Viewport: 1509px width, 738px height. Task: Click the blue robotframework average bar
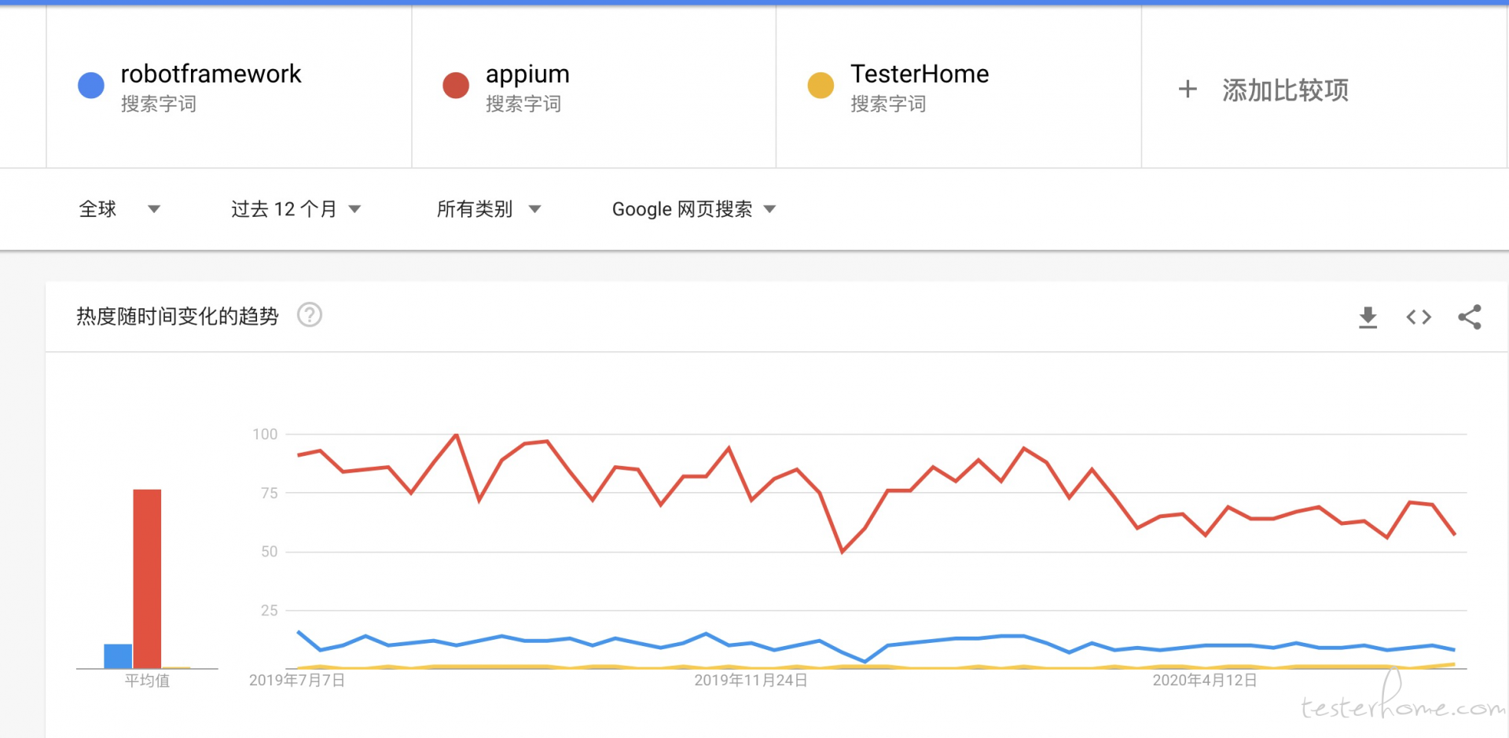click(x=118, y=656)
